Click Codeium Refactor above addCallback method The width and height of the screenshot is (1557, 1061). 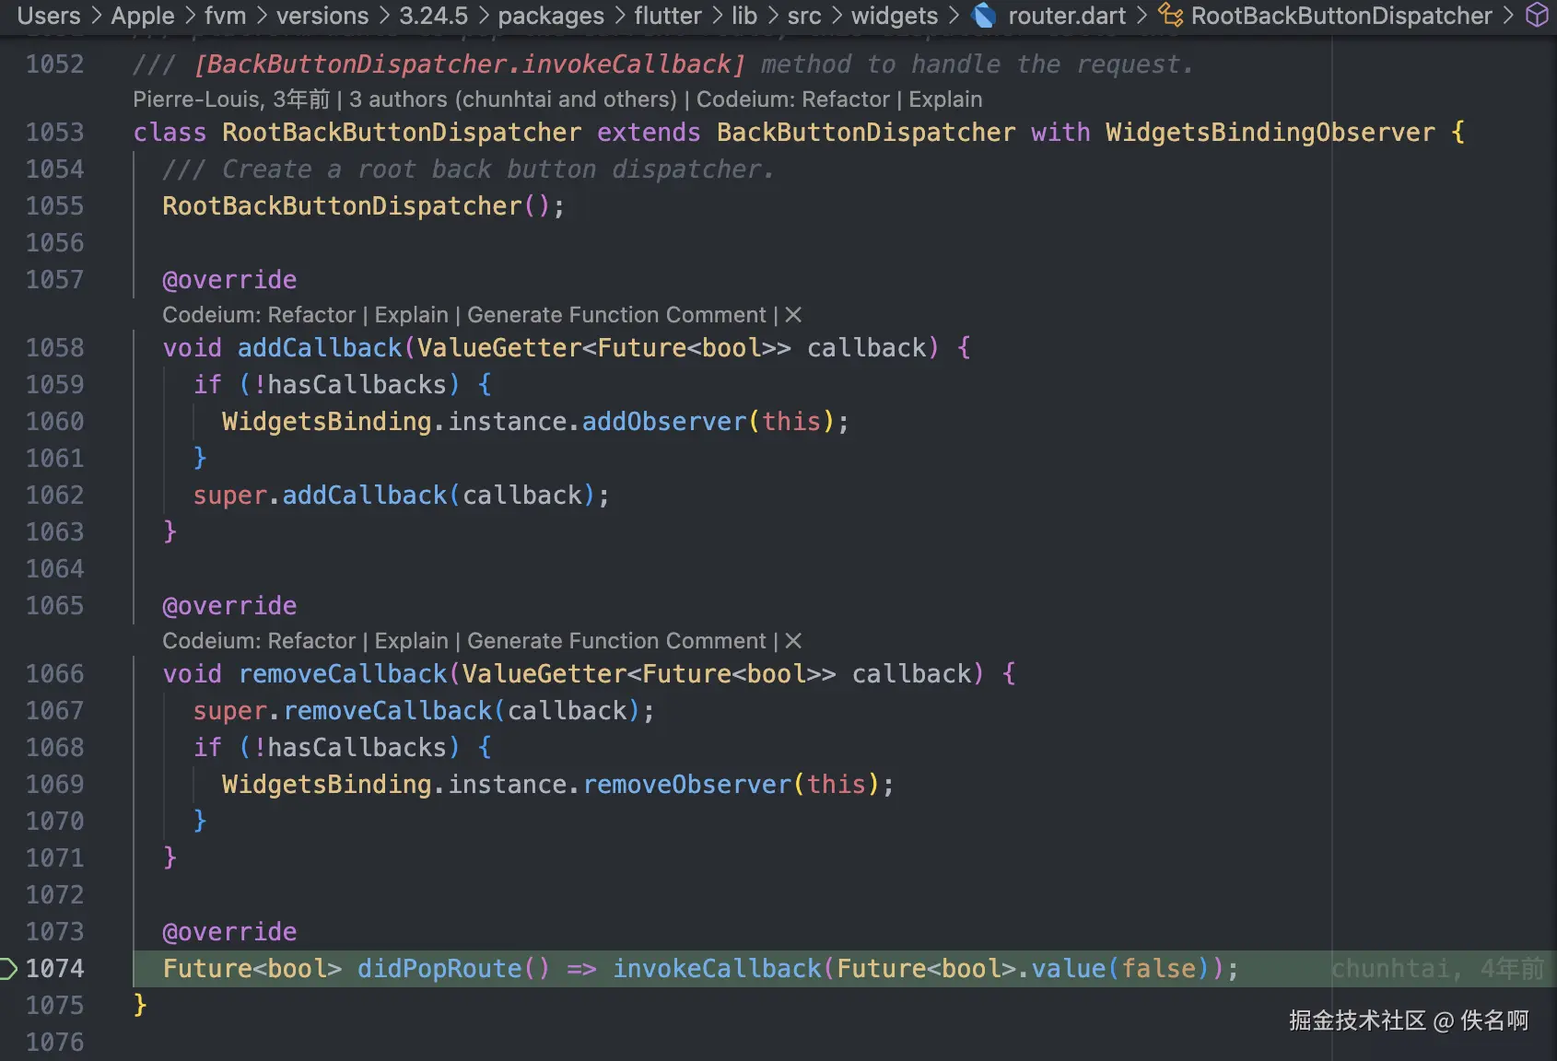259,315
